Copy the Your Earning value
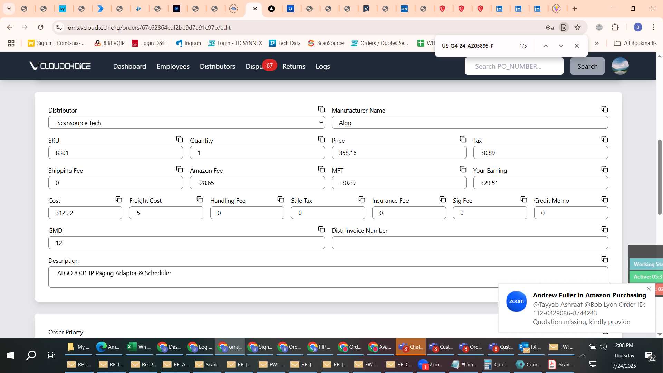The height and width of the screenshot is (373, 663). 604,169
